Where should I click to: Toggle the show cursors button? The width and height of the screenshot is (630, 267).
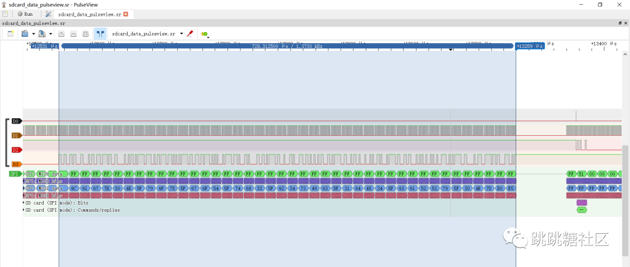[x=100, y=34]
